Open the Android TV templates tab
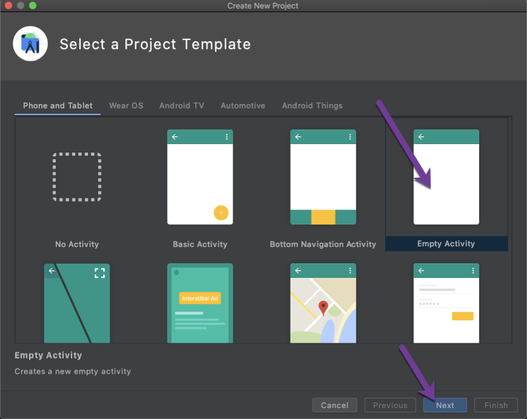 coord(182,105)
